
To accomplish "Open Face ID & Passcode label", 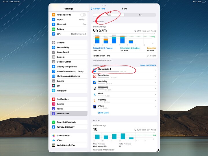I will pos(66,122).
